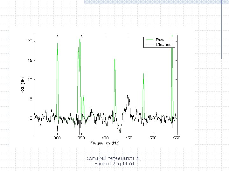The height and width of the screenshot is (171, 229).
Task: Click the x-axis tick label 300
Action: 57,138
